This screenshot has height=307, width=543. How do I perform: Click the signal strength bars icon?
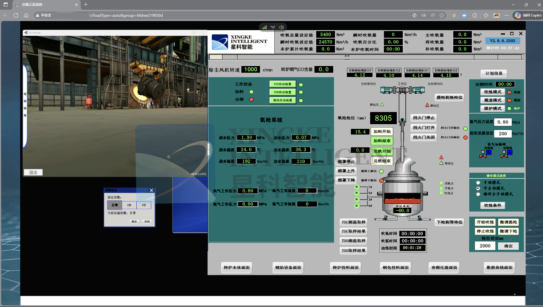click(264, 27)
